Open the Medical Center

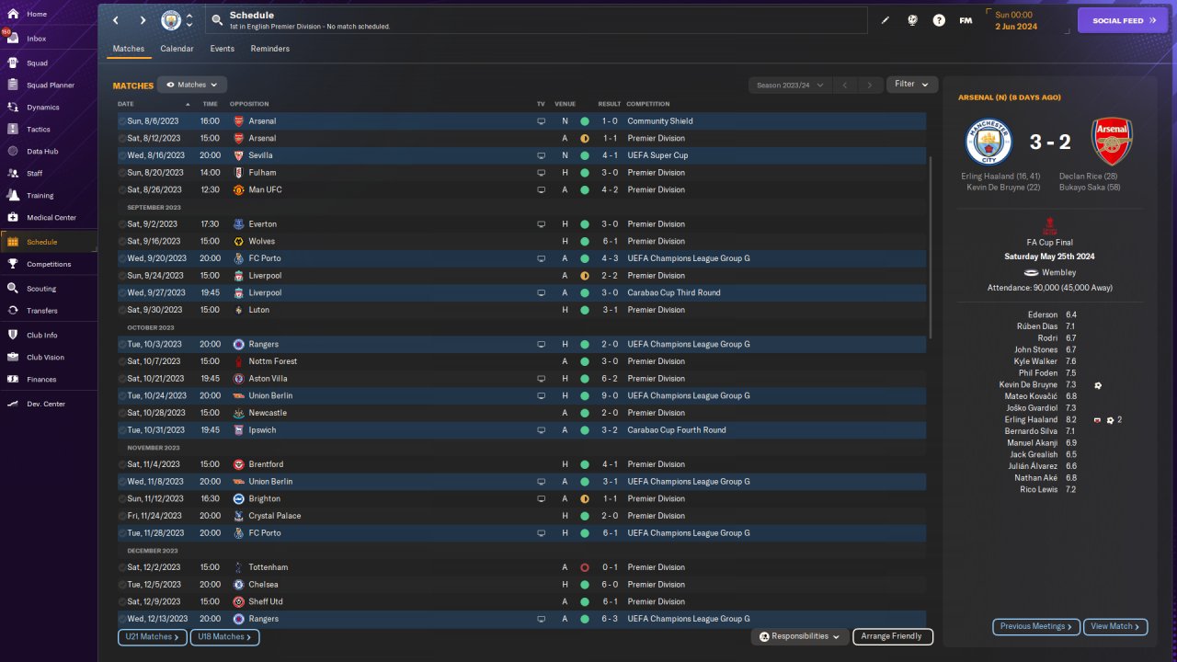click(49, 218)
